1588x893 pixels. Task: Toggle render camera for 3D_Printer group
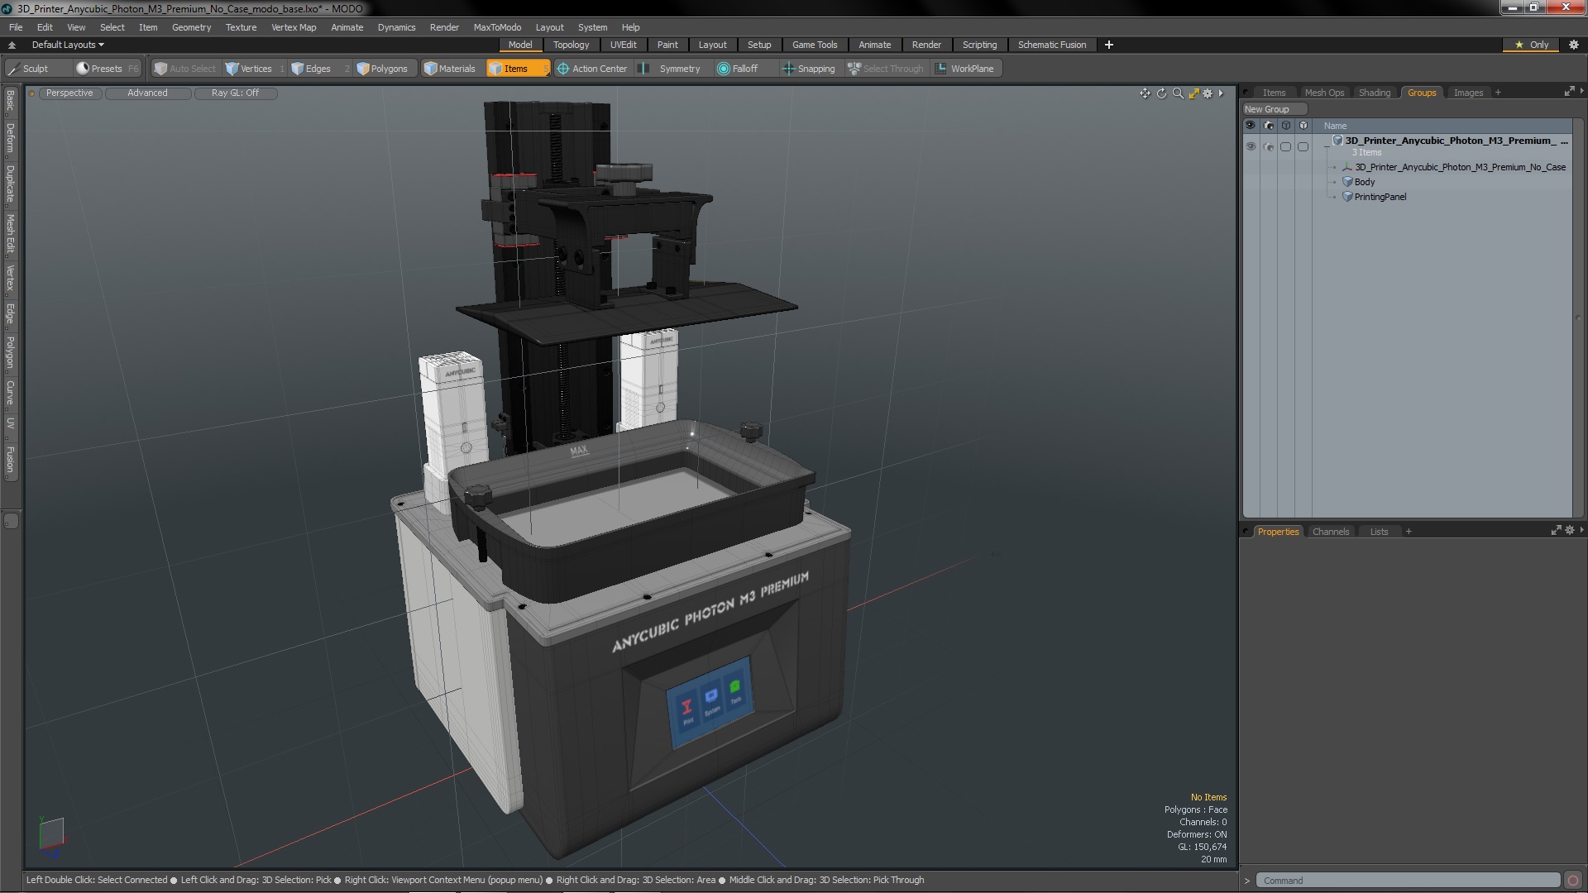coord(1269,146)
